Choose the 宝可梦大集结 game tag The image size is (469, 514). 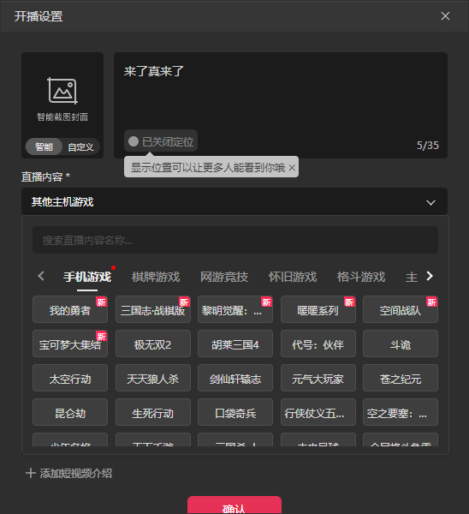70,344
